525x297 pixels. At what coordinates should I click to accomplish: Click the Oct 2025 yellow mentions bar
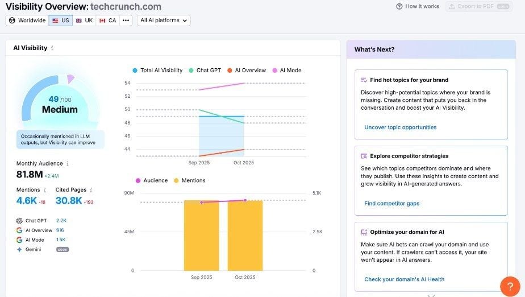click(245, 236)
